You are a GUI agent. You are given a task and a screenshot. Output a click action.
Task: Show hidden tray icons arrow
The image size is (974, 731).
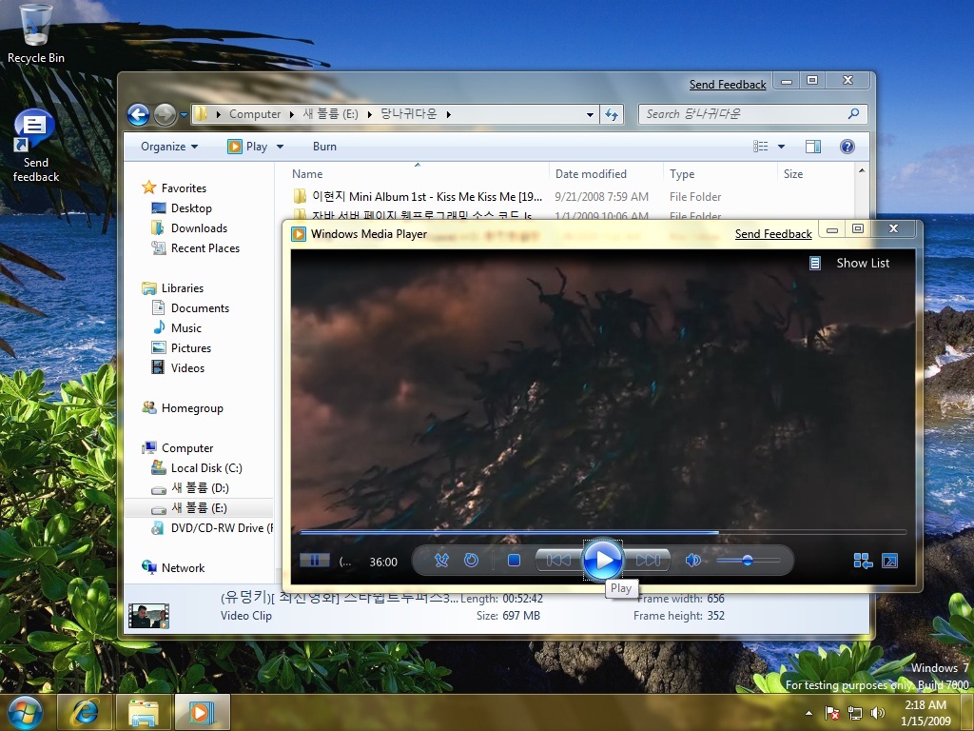808,712
